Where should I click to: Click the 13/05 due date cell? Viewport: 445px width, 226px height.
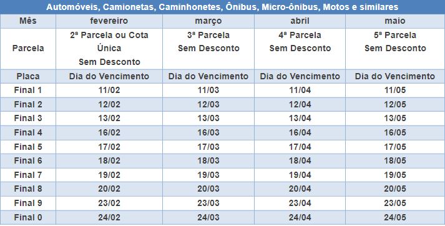pos(395,119)
